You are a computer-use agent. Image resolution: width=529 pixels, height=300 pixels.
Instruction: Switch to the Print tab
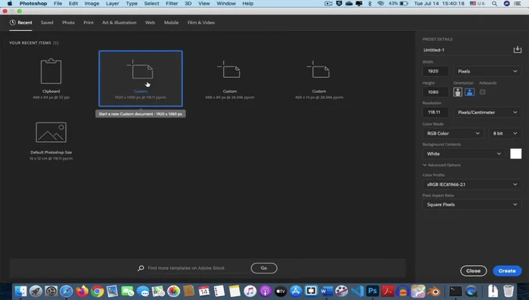tap(89, 23)
